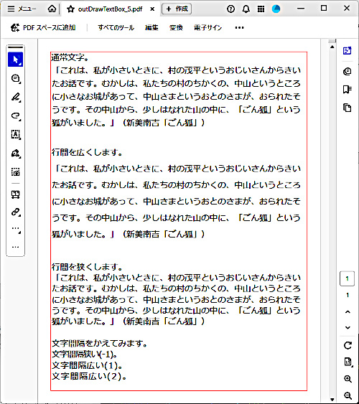Click the text 文字間隔狭い(-1)。

pyautogui.click(x=85, y=354)
